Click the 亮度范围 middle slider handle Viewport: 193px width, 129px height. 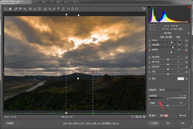[168, 99]
